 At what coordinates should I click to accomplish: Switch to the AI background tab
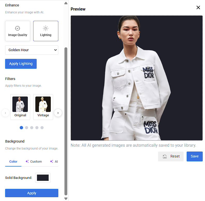pyautogui.click(x=54, y=162)
